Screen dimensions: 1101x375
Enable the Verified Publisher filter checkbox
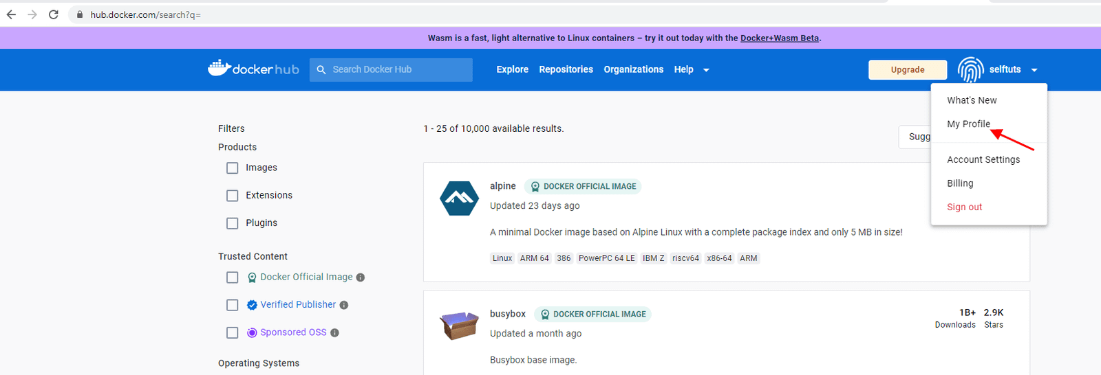coord(233,305)
